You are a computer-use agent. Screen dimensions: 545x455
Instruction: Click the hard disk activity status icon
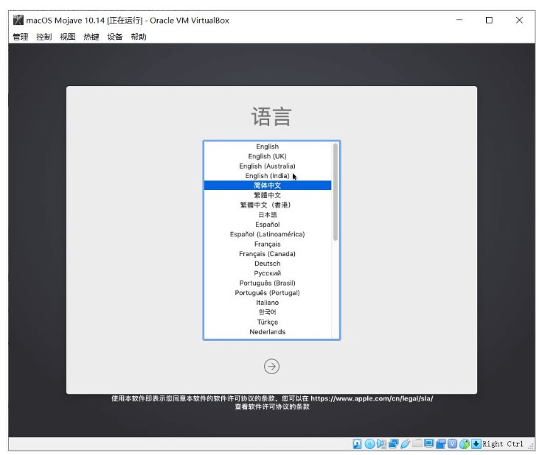[x=357, y=444]
